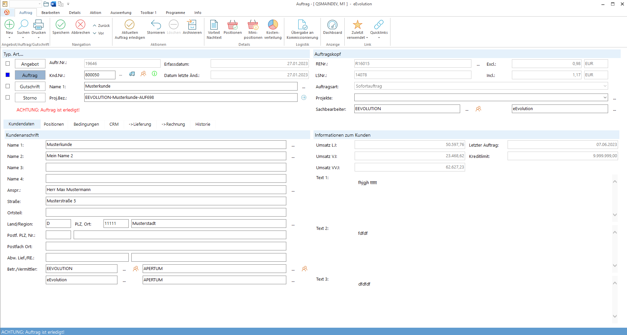Viewport: 627px width, 335px height.
Task: Click open folder icon in title bar
Action: [46, 4]
